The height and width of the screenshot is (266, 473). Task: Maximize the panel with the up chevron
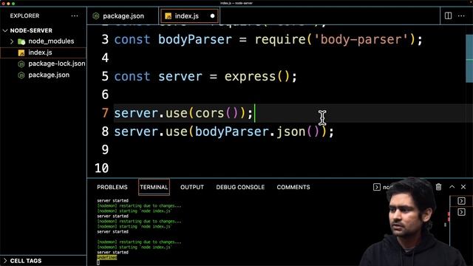tap(452, 187)
